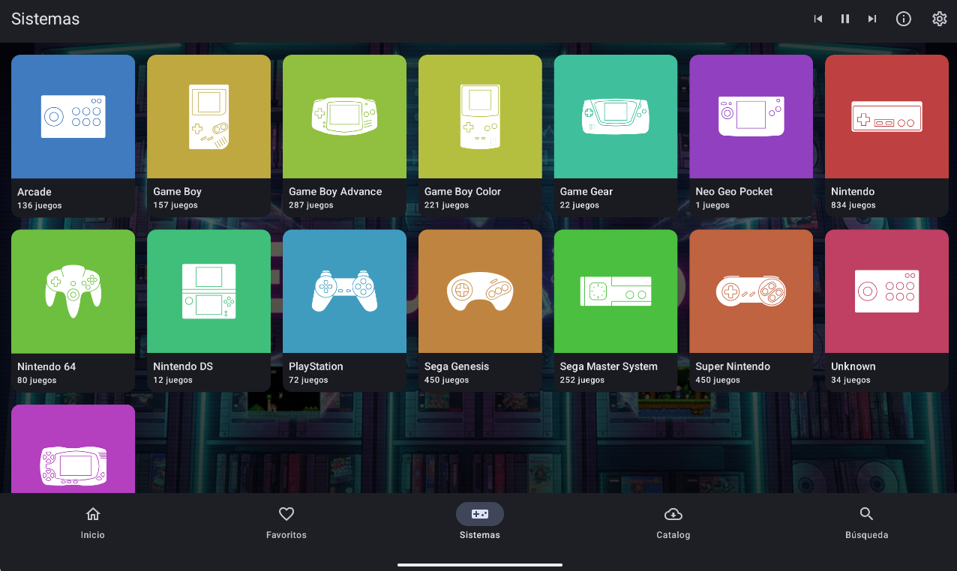The width and height of the screenshot is (957, 571).
Task: Open the Catalog tab
Action: click(673, 522)
